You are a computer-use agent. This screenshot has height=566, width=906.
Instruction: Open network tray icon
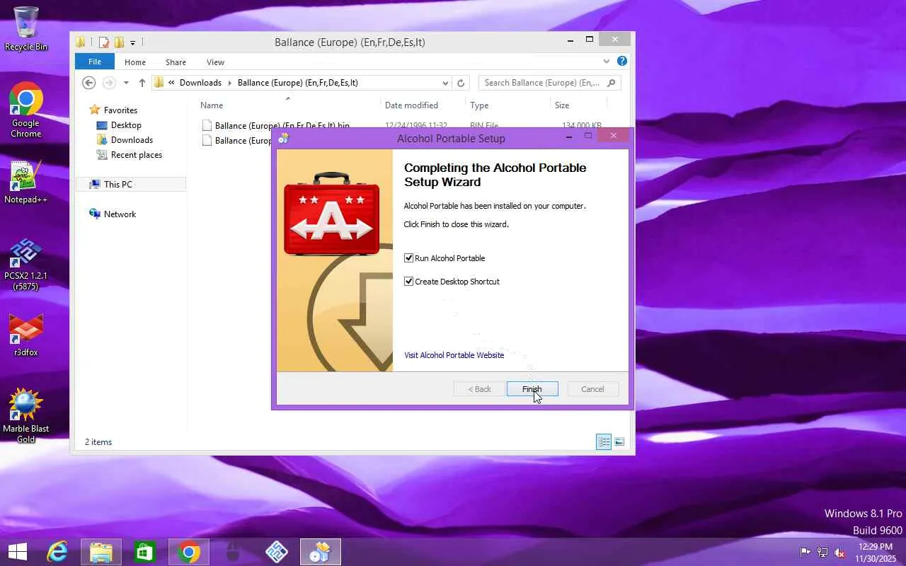(x=822, y=553)
